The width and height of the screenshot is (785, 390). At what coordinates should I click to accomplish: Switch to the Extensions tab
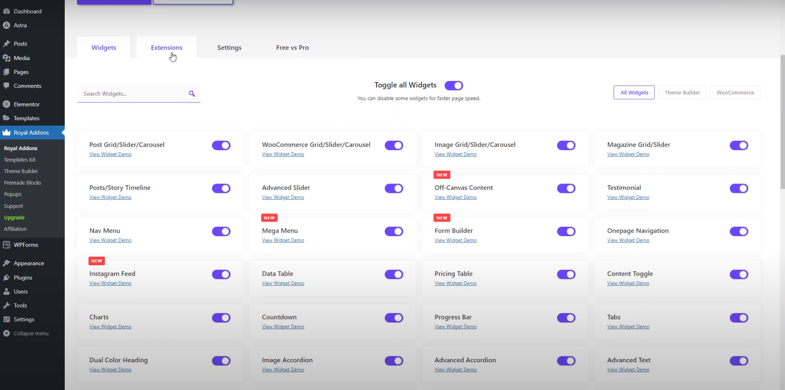166,48
